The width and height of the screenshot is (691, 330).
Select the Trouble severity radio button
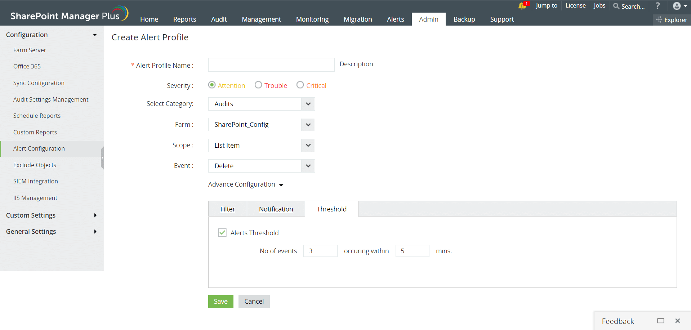(258, 85)
